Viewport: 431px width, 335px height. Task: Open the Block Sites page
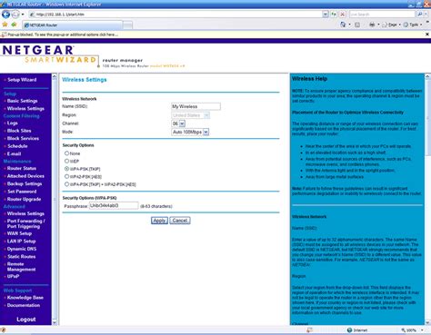pyautogui.click(x=19, y=131)
